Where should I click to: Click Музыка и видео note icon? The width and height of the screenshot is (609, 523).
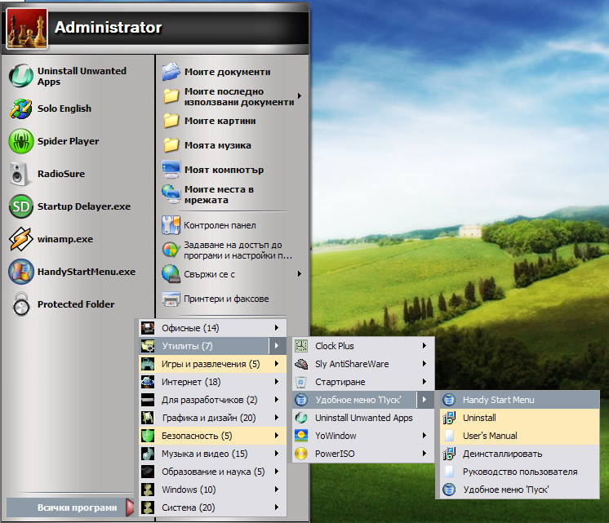tap(148, 454)
